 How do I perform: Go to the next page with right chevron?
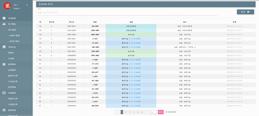(x=146, y=112)
